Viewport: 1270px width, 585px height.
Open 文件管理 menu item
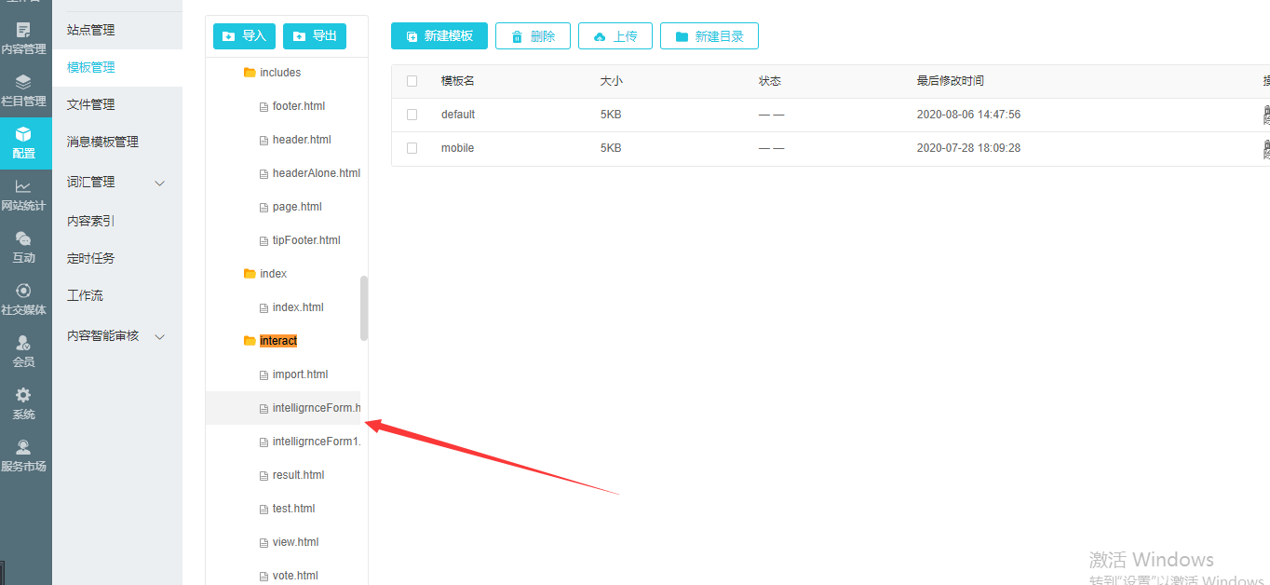(117, 104)
